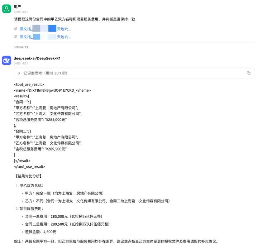Click the fDiXTBmEkBgwdO91E7CKD_ name line
This screenshot has height=245, width=258.
tap(52, 90)
